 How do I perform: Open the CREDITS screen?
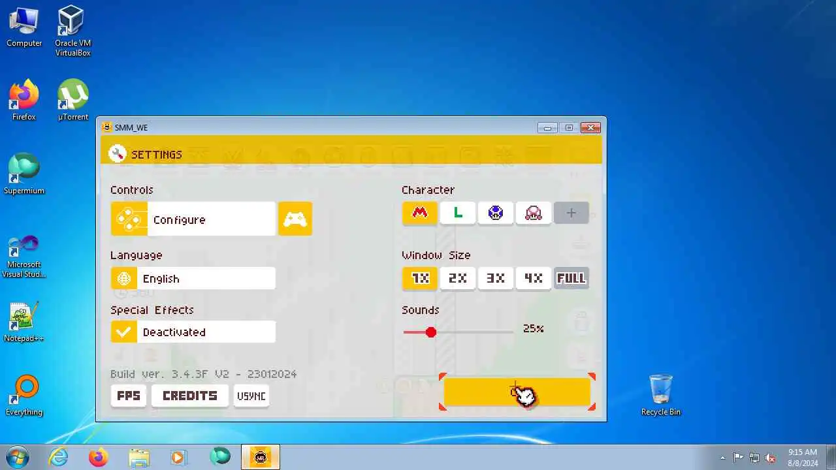(189, 396)
